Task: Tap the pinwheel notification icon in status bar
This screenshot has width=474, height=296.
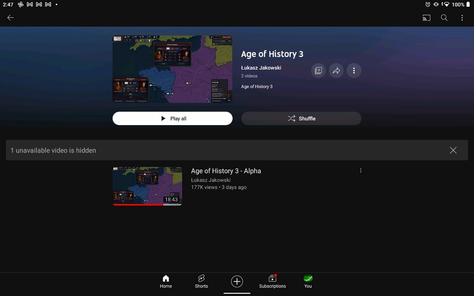Action: click(21, 4)
